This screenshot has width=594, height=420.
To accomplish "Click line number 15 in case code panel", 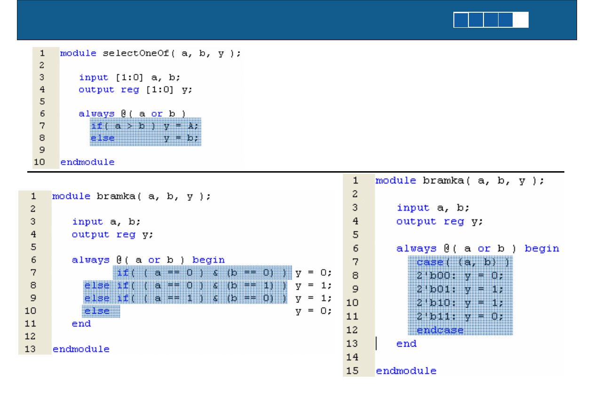I will click(x=352, y=371).
